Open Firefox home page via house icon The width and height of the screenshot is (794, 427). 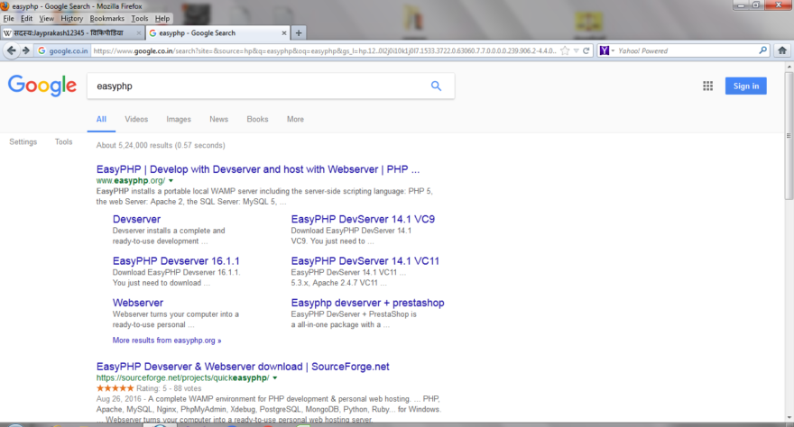[782, 50]
